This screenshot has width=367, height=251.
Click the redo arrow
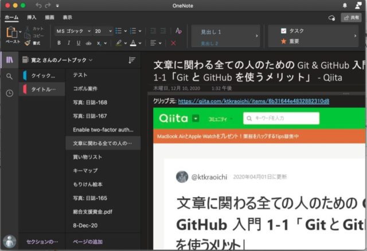point(48,5)
